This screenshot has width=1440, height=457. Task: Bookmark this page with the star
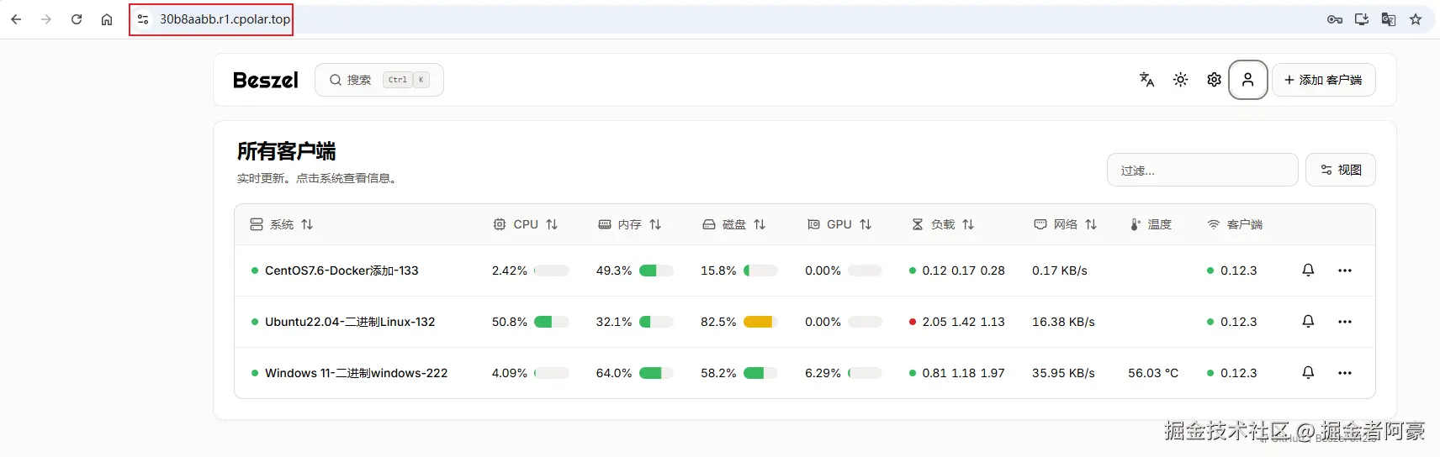pyautogui.click(x=1416, y=19)
